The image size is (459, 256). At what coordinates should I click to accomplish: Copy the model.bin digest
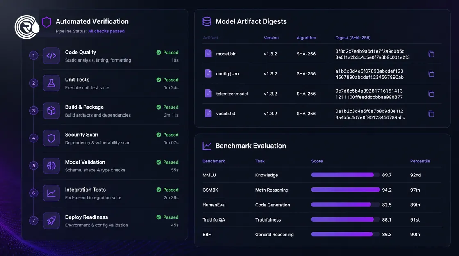[x=431, y=54]
